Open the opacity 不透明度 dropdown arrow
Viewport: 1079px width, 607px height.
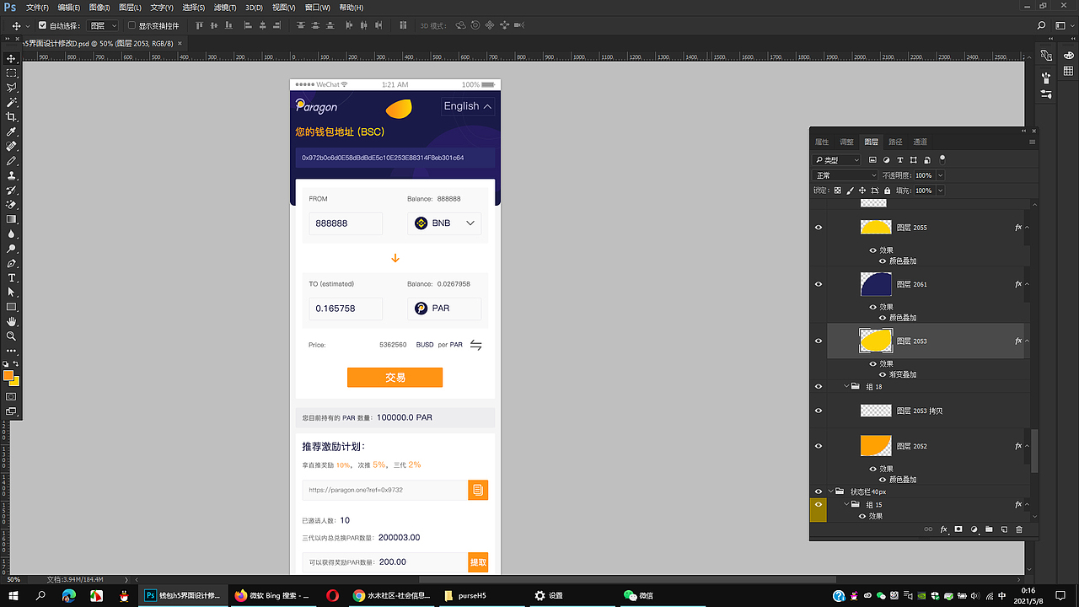tap(940, 175)
